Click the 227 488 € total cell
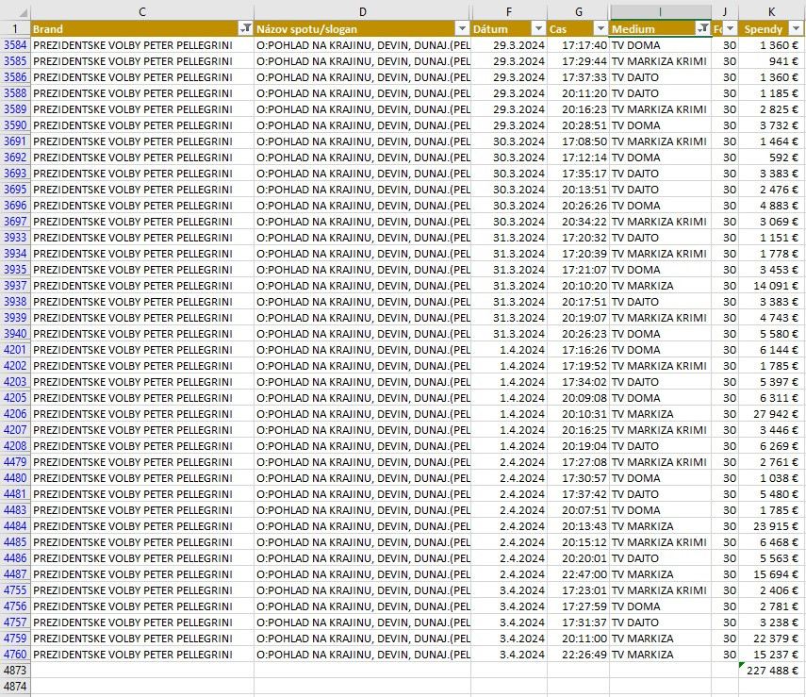This screenshot has width=806, height=697. coord(771,671)
